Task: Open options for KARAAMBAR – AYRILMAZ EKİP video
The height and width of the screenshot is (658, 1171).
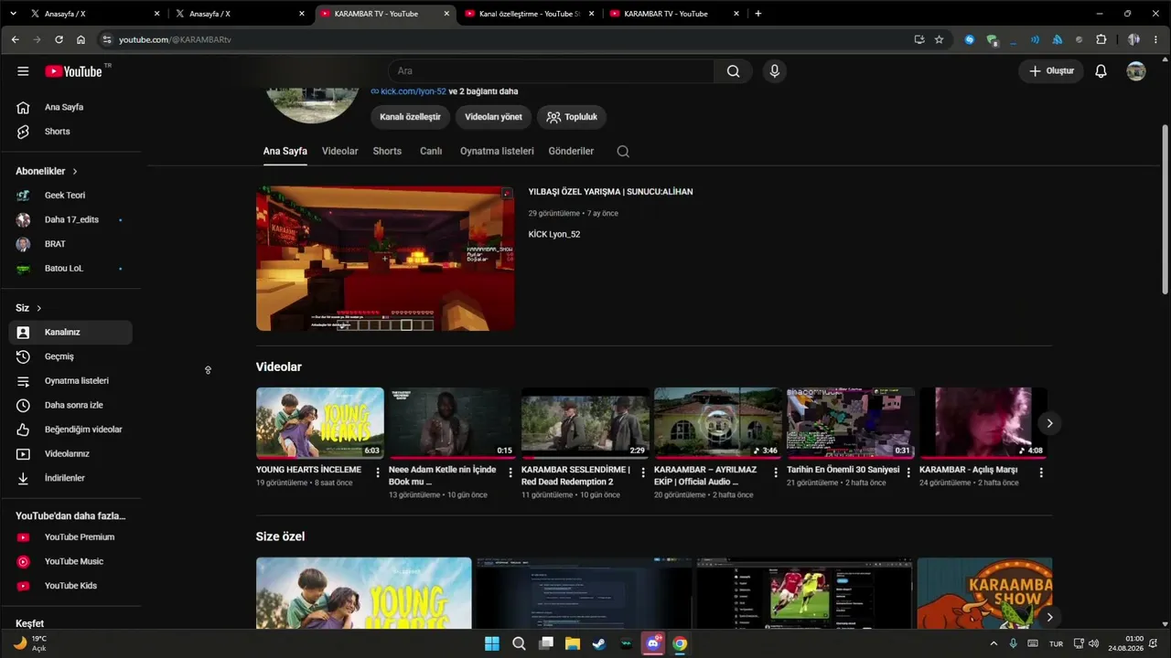Action: click(x=776, y=472)
